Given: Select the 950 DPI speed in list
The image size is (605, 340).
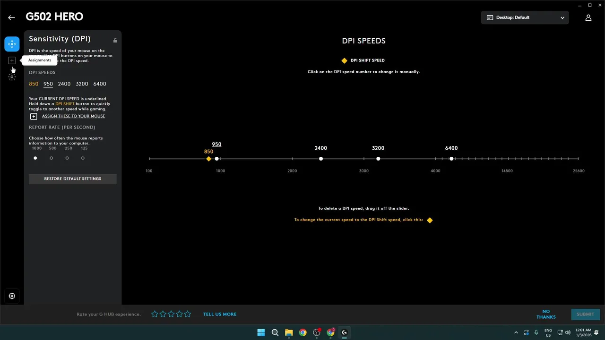Looking at the screenshot, I should [x=48, y=84].
